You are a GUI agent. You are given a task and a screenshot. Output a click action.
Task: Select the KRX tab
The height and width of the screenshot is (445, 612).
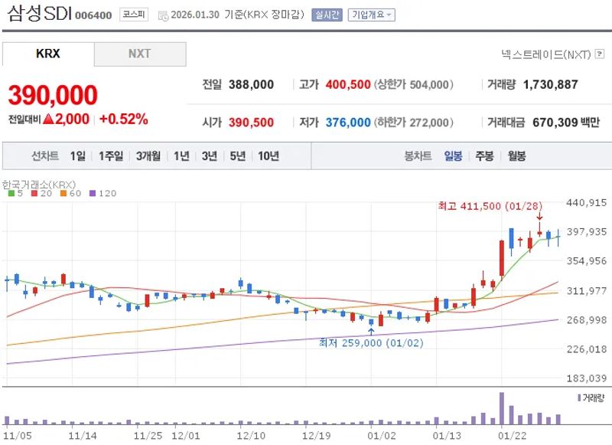tap(47, 54)
